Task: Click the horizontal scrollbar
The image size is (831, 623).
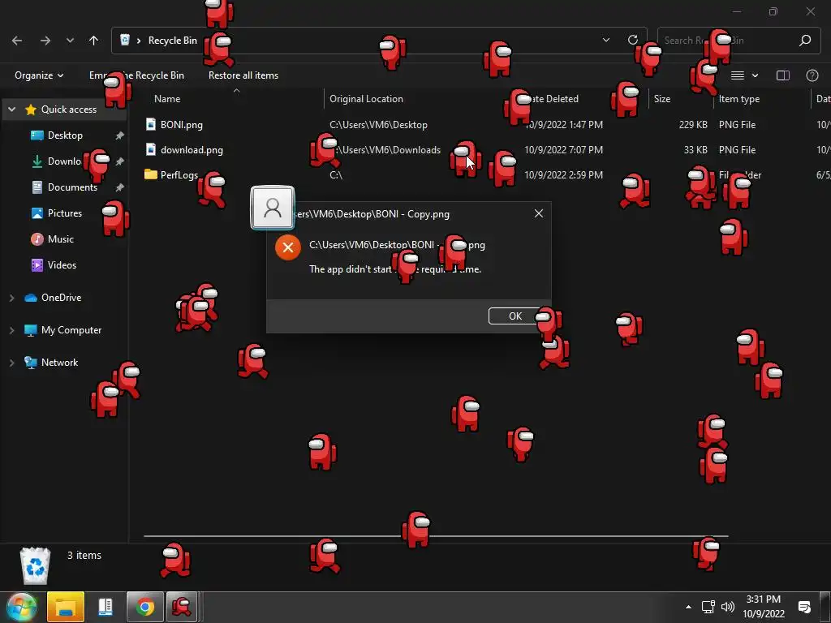Action: coord(436,537)
